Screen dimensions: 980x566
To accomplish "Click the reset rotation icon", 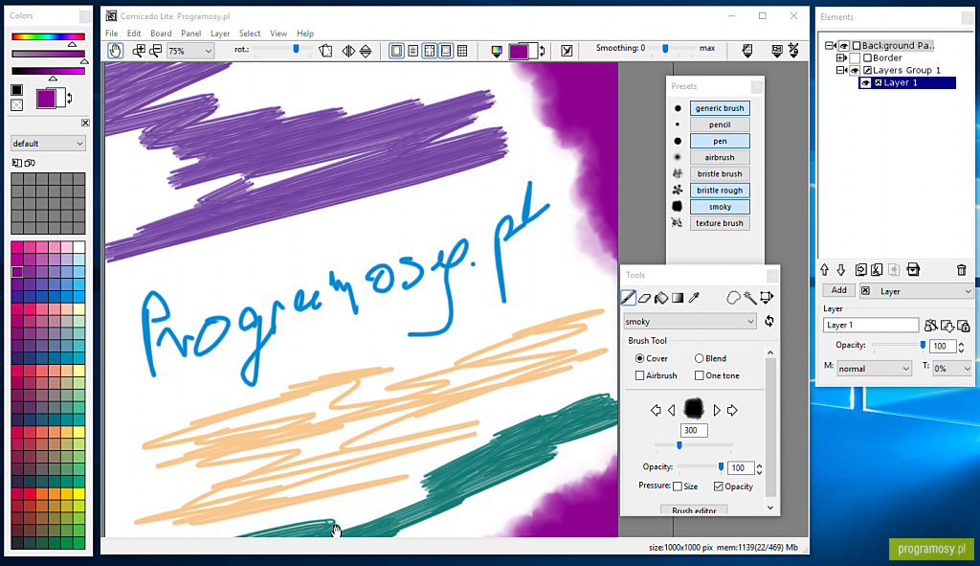I will 325,51.
